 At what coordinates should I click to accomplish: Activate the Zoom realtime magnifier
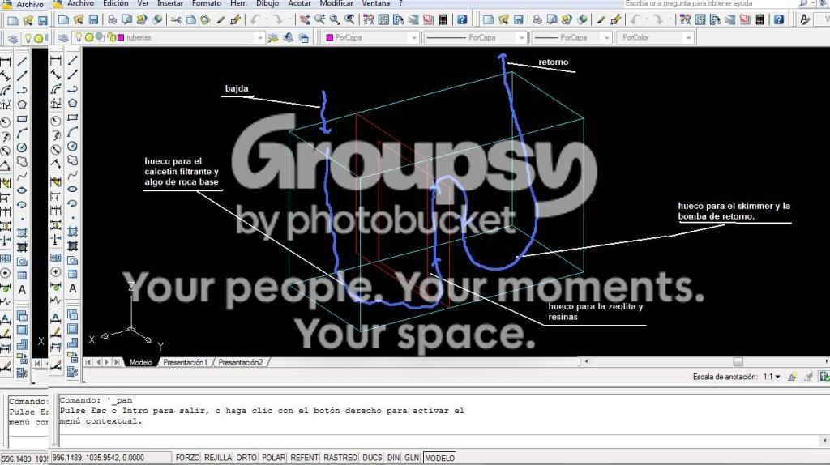pyautogui.click(x=319, y=20)
